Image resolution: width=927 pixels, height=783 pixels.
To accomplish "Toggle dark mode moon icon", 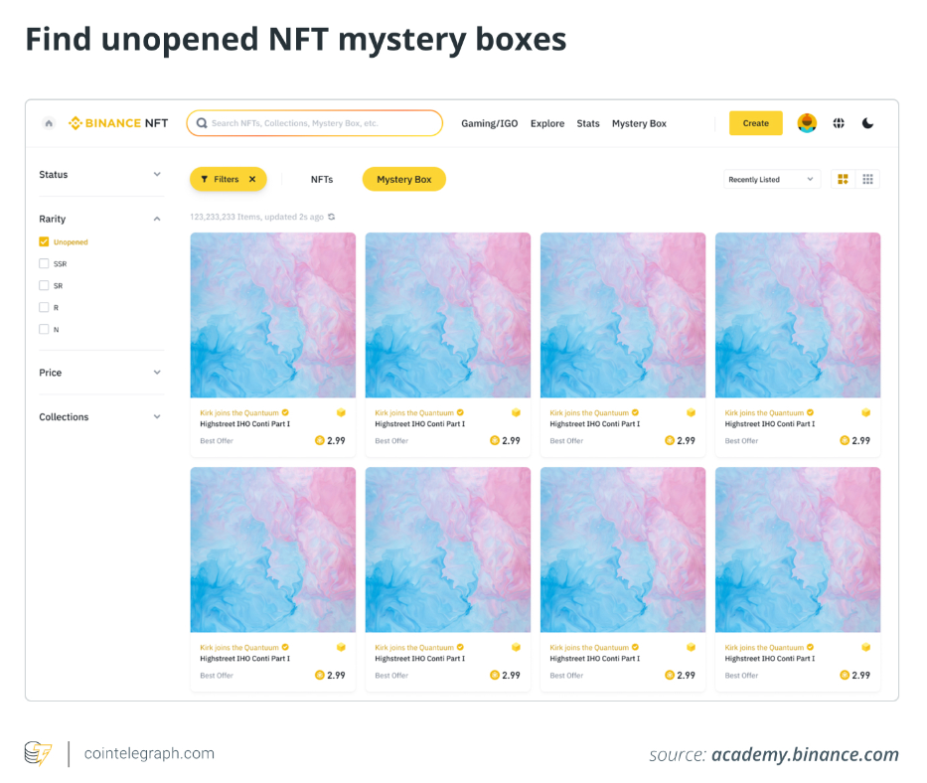I will coord(867,123).
